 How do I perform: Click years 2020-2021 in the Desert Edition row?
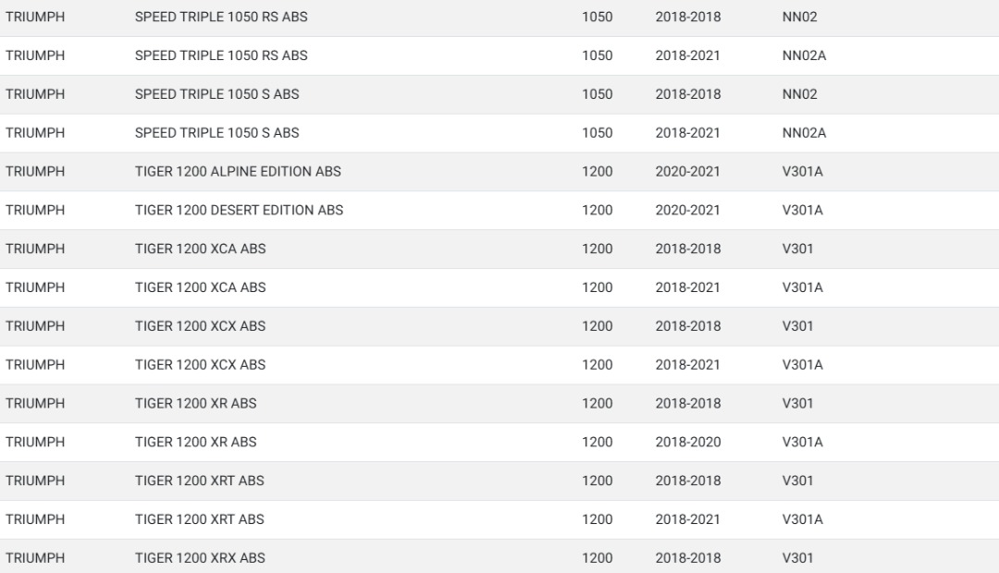687,210
